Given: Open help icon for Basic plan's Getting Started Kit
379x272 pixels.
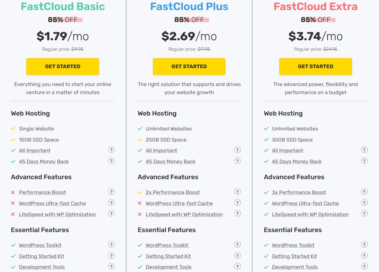Looking at the screenshot, I should click(x=111, y=256).
